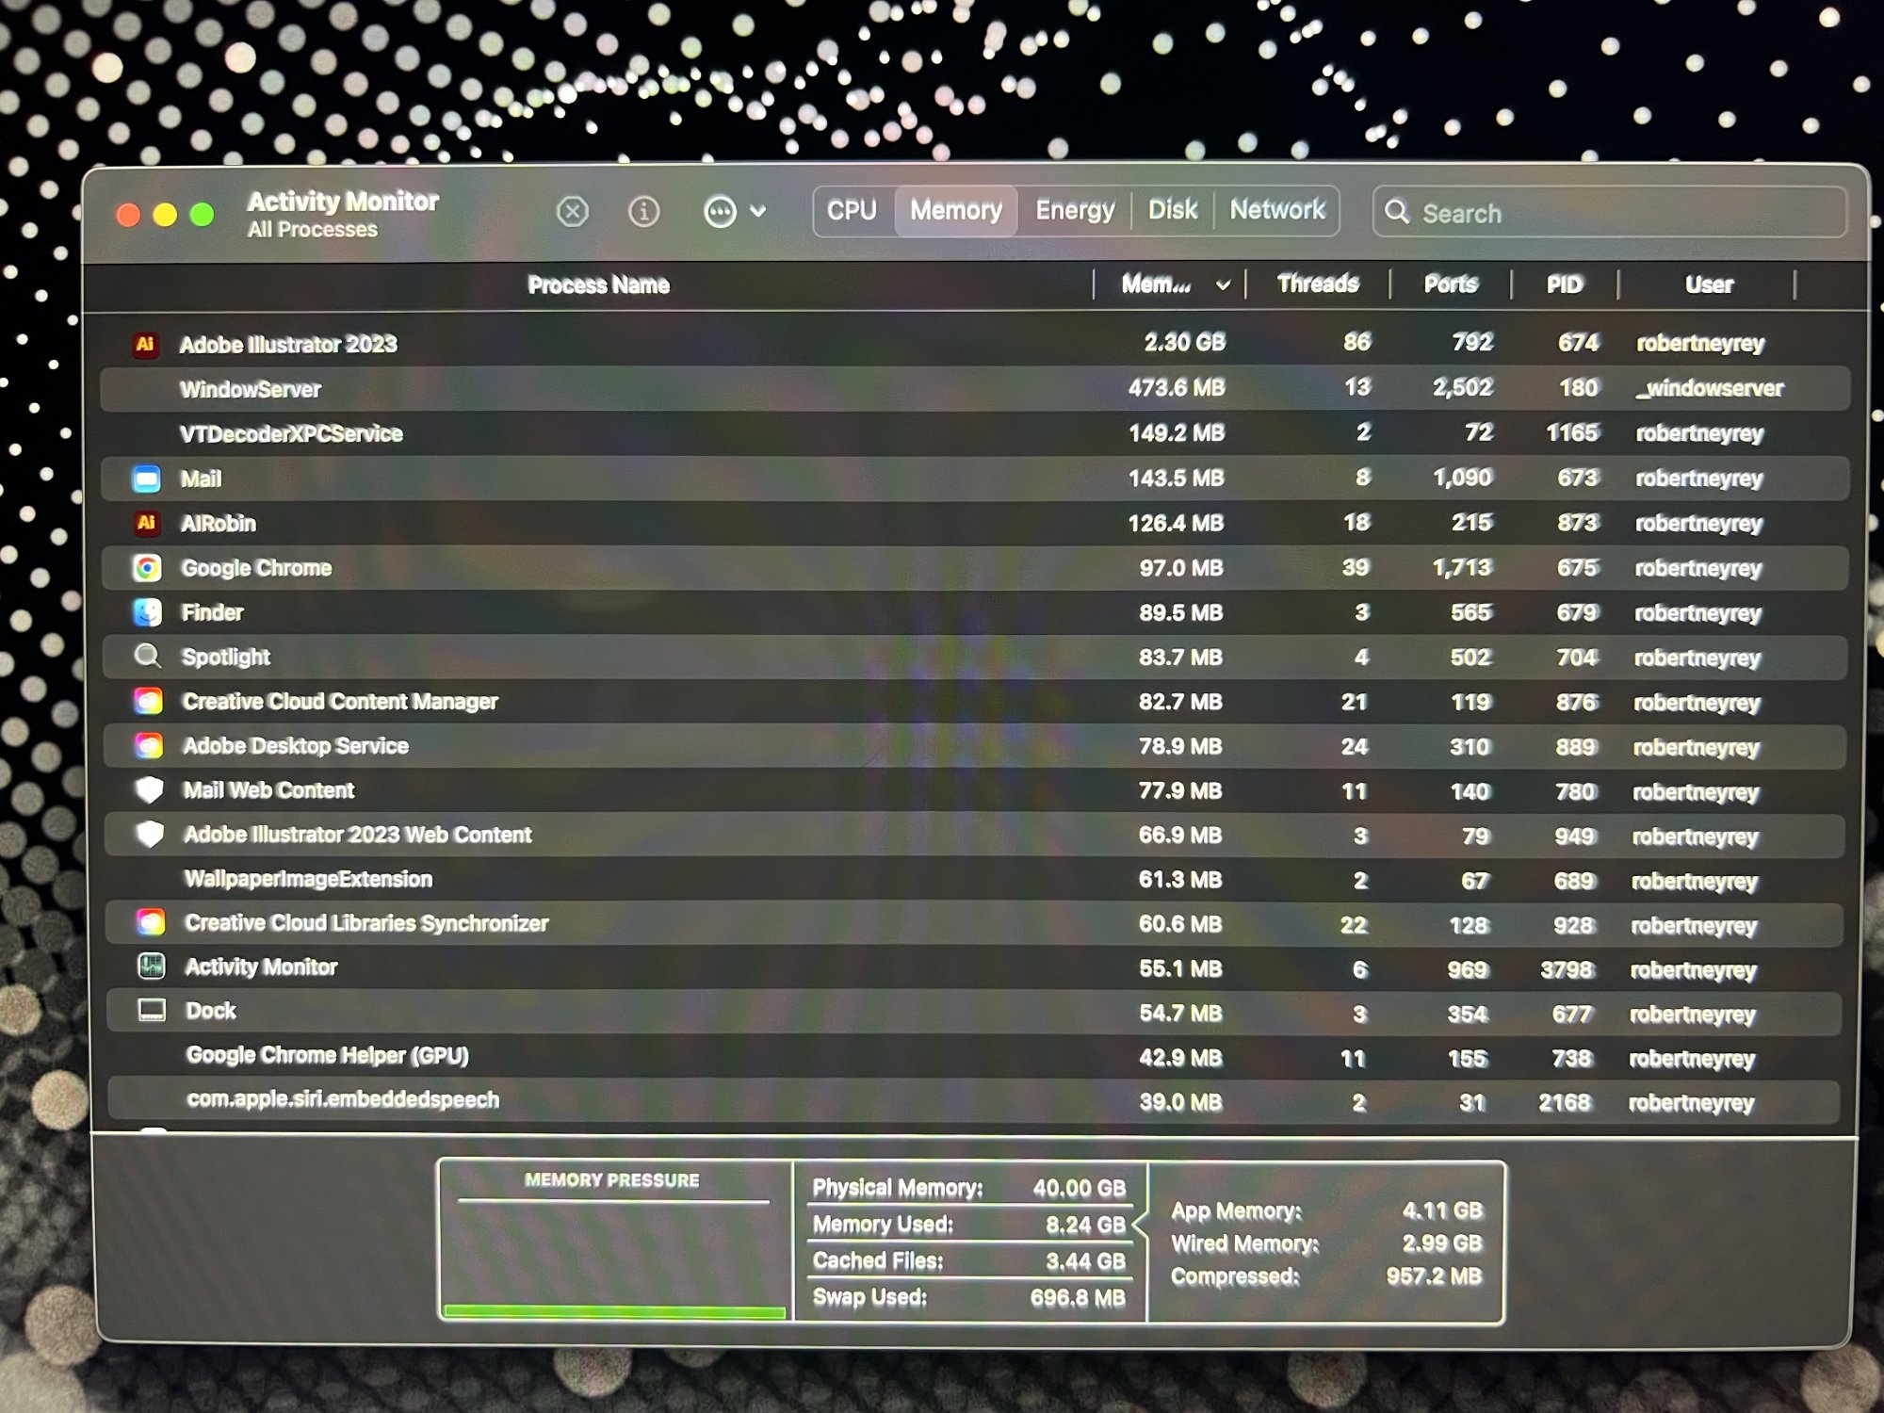Switch to the Energy tab
Screen dimensions: 1884x1413
tap(1075, 210)
